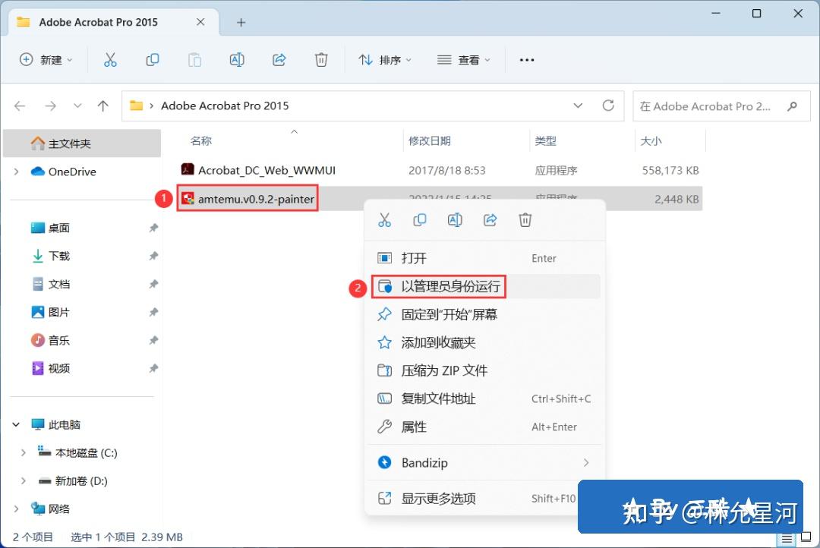This screenshot has width=820, height=548.
Task: Click the refresh icon beside the address bar
Action: coord(608,106)
